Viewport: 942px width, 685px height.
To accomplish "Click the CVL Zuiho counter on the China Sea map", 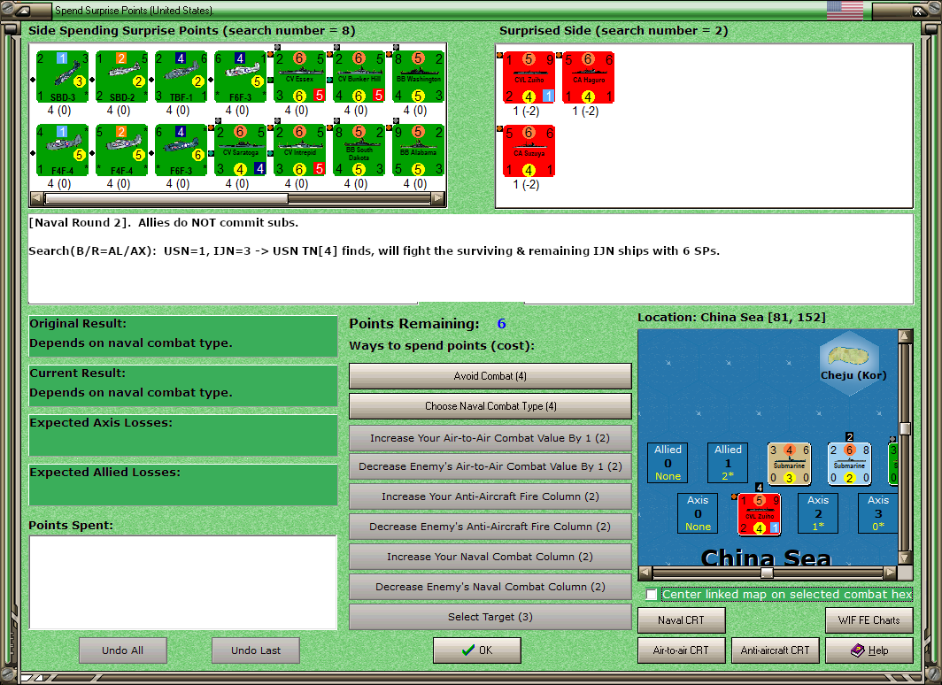I will tap(760, 514).
